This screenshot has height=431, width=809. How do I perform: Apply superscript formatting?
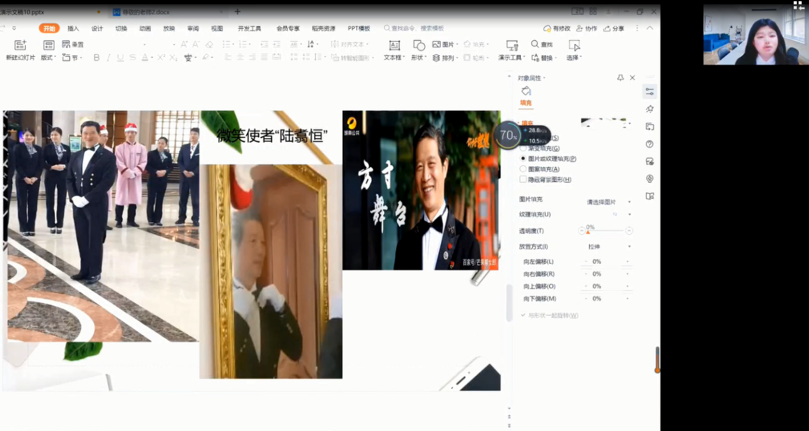161,58
